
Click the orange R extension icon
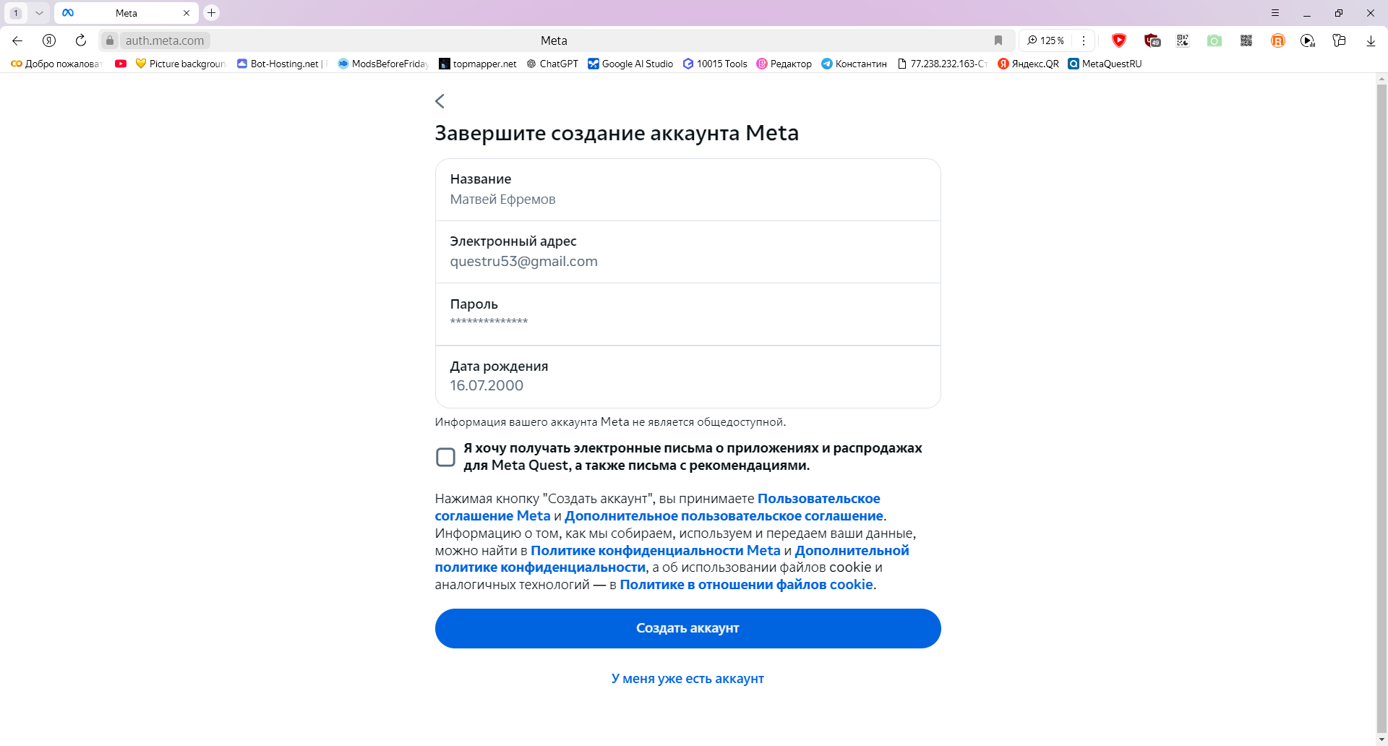(x=1278, y=40)
